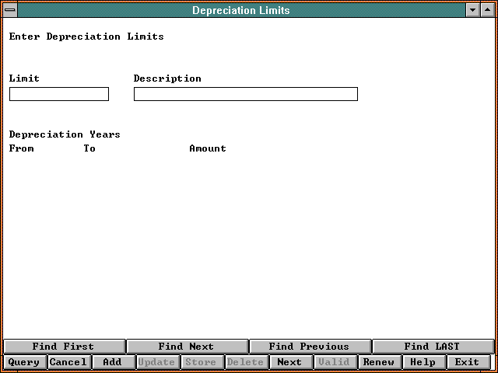Click the greyed-out Delete button

click(x=246, y=362)
